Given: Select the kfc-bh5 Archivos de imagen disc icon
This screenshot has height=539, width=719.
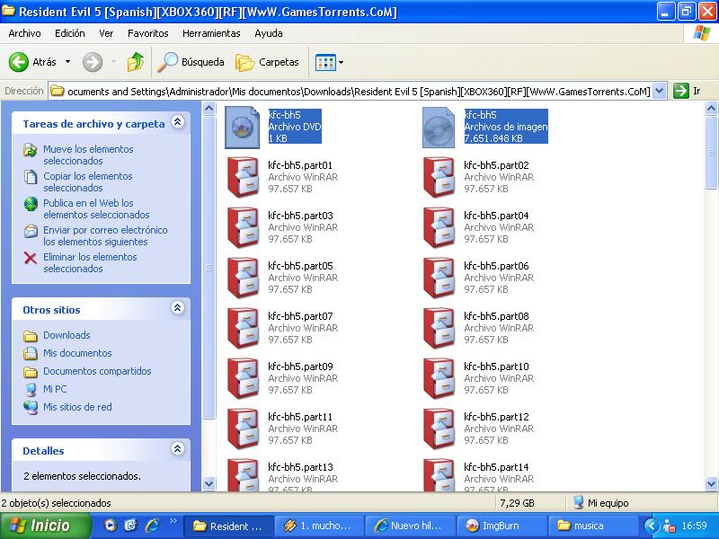Looking at the screenshot, I should [439, 127].
